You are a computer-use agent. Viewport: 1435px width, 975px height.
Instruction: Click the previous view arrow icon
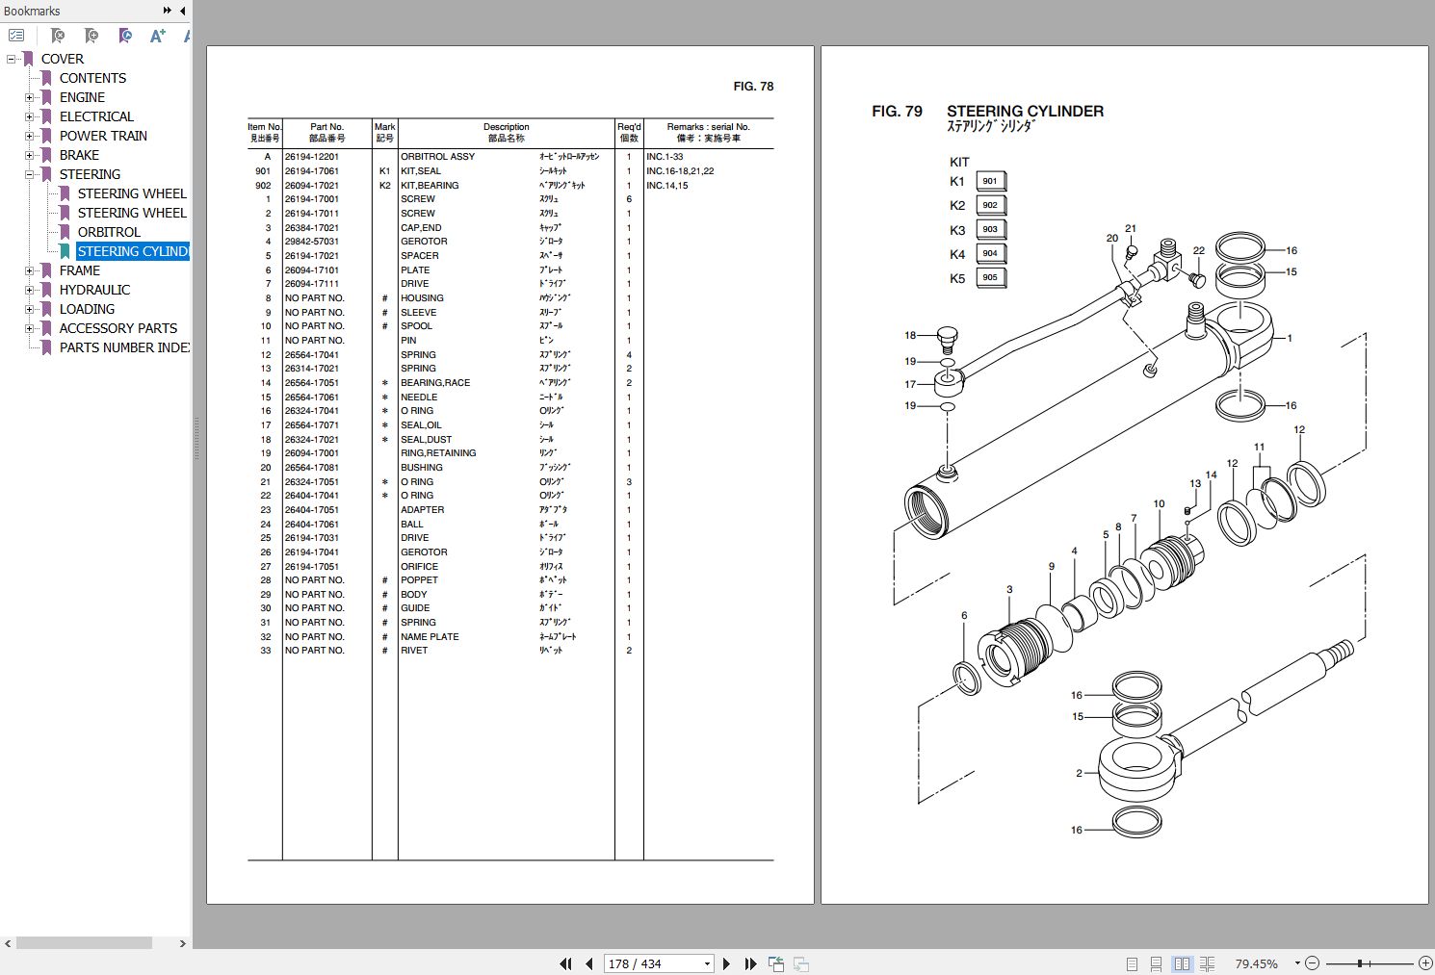pos(776,963)
